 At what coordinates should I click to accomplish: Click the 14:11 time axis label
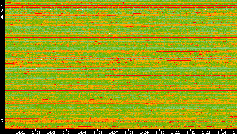[175, 132]
